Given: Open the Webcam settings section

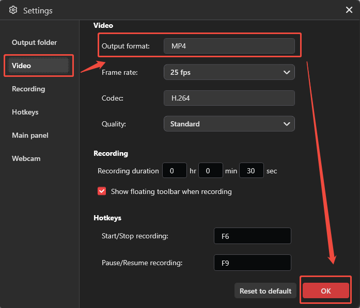Looking at the screenshot, I should point(26,158).
